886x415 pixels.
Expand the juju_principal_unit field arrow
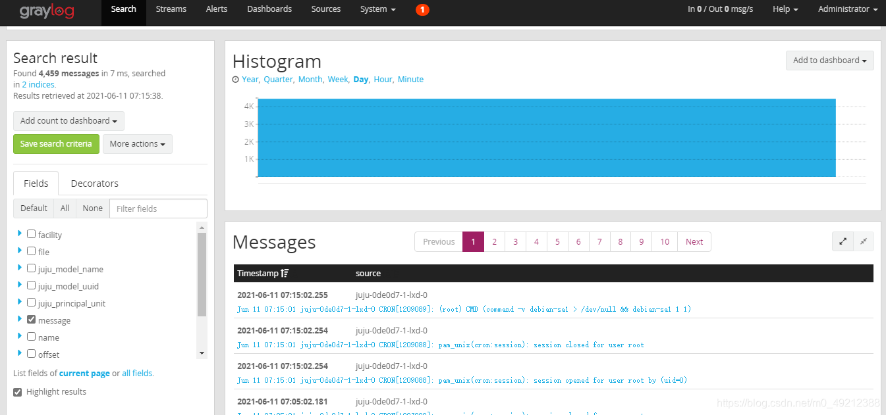click(20, 302)
